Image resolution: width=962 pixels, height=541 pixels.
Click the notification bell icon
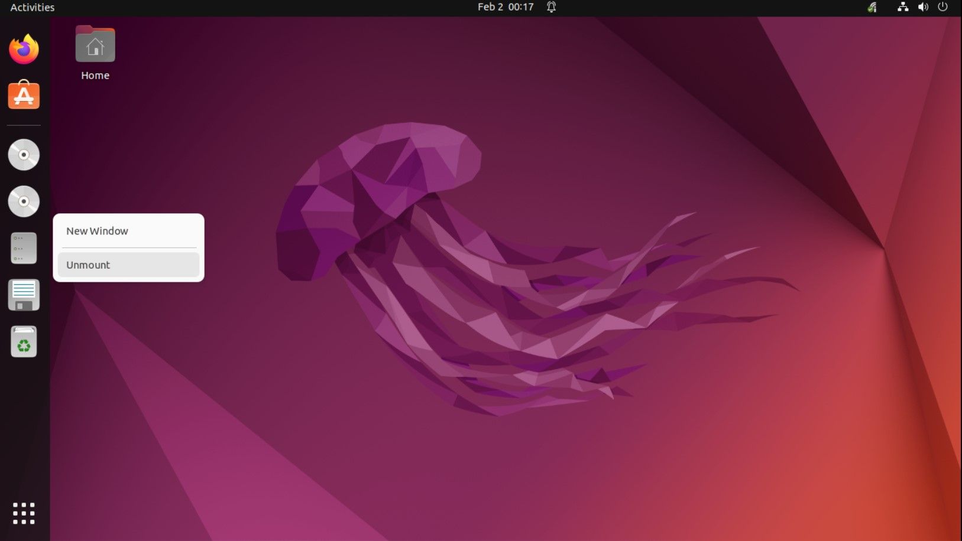click(551, 7)
